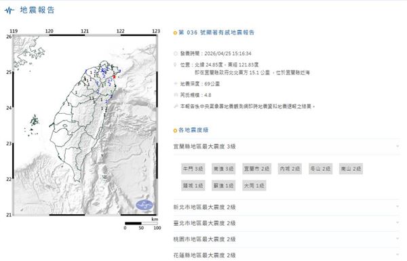
Task: Collapse the 宜蘭縣地區最大震度 3級 section arrow
Action: click(x=398, y=146)
